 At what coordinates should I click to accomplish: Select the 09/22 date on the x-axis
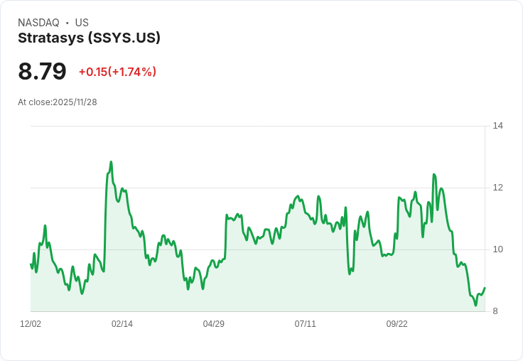coord(397,324)
